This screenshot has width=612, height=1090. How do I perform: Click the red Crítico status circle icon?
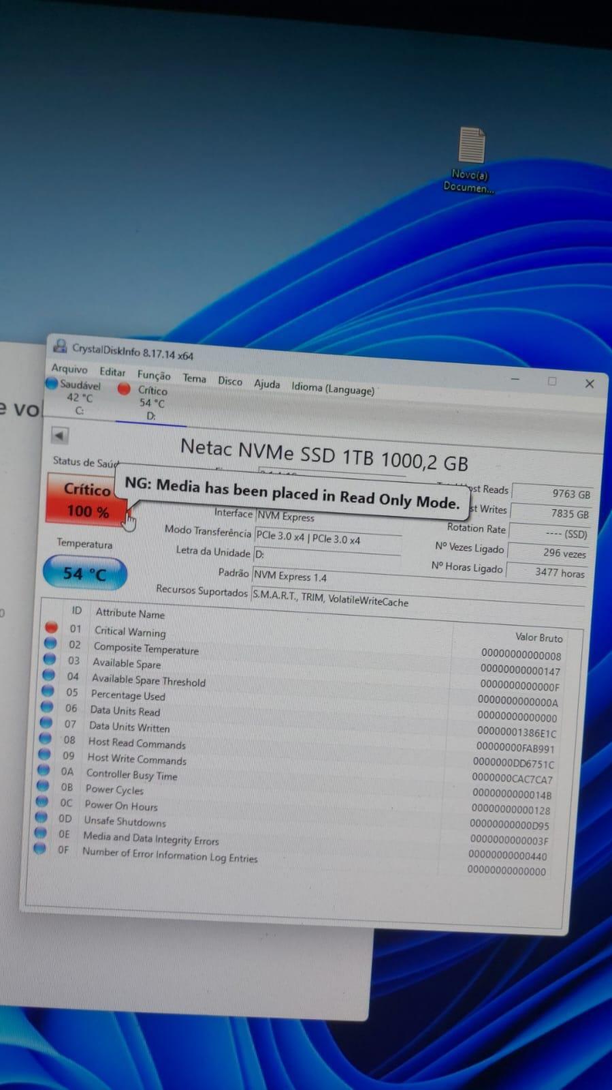coord(124,389)
